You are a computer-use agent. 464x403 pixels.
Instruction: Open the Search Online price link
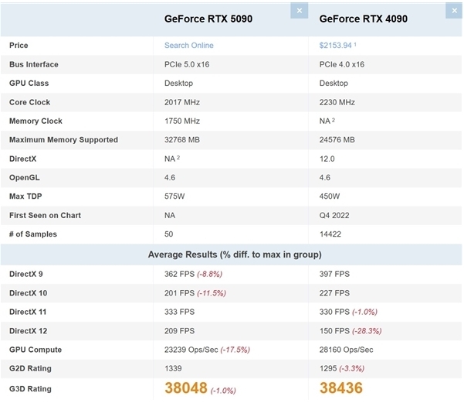pos(189,46)
